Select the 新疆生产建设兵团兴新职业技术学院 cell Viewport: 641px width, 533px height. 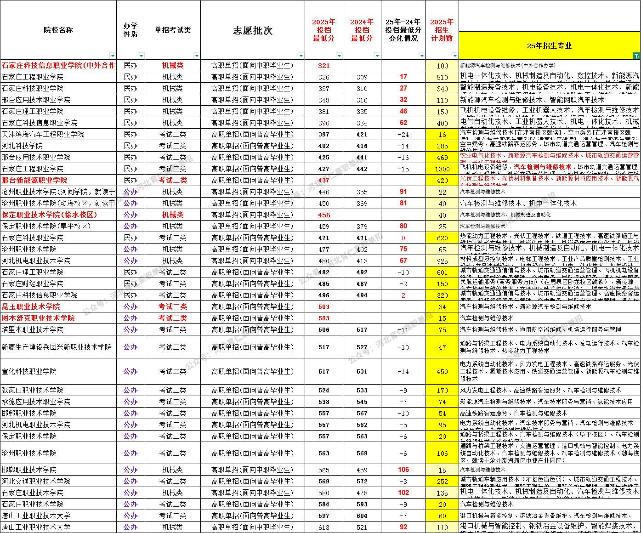(58, 347)
